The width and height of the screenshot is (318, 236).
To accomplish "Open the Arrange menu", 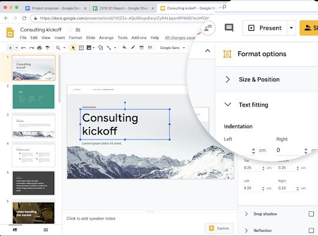I will [x=106, y=38].
